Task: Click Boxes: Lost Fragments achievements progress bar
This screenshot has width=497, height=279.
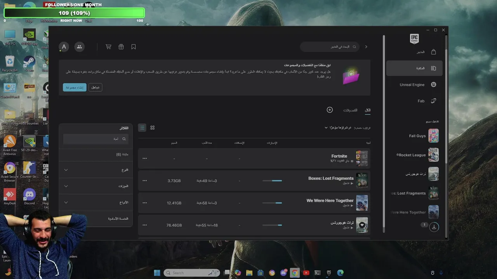Action: 272,181
